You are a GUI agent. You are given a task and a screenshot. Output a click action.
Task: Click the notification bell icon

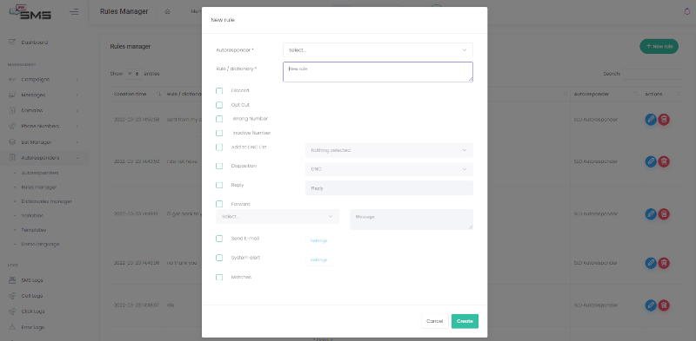coord(687,11)
